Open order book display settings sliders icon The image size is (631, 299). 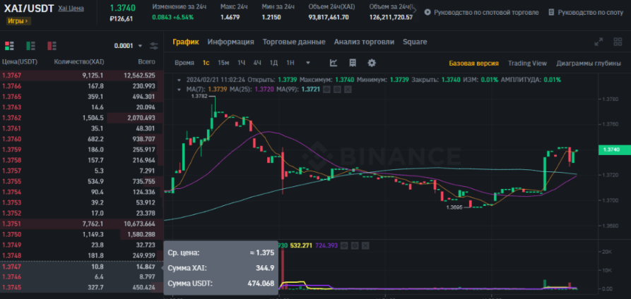click(x=154, y=46)
